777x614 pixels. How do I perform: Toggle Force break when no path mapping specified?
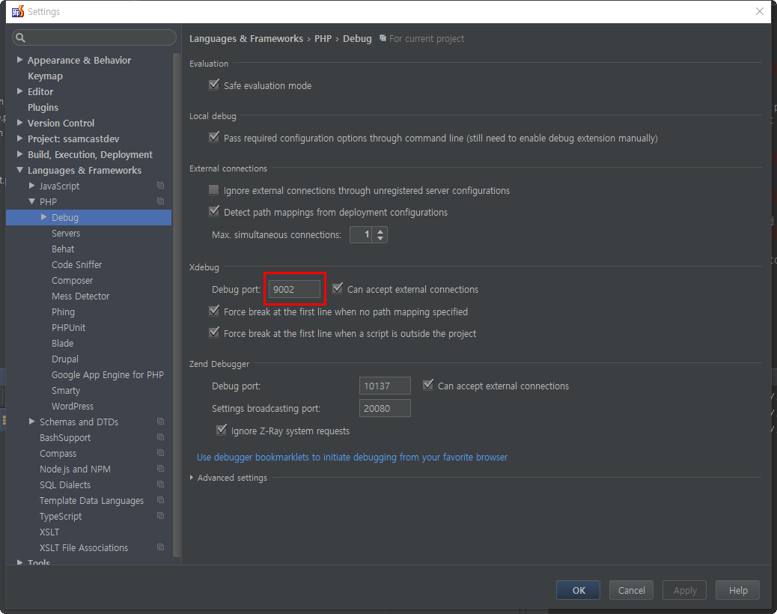(214, 311)
